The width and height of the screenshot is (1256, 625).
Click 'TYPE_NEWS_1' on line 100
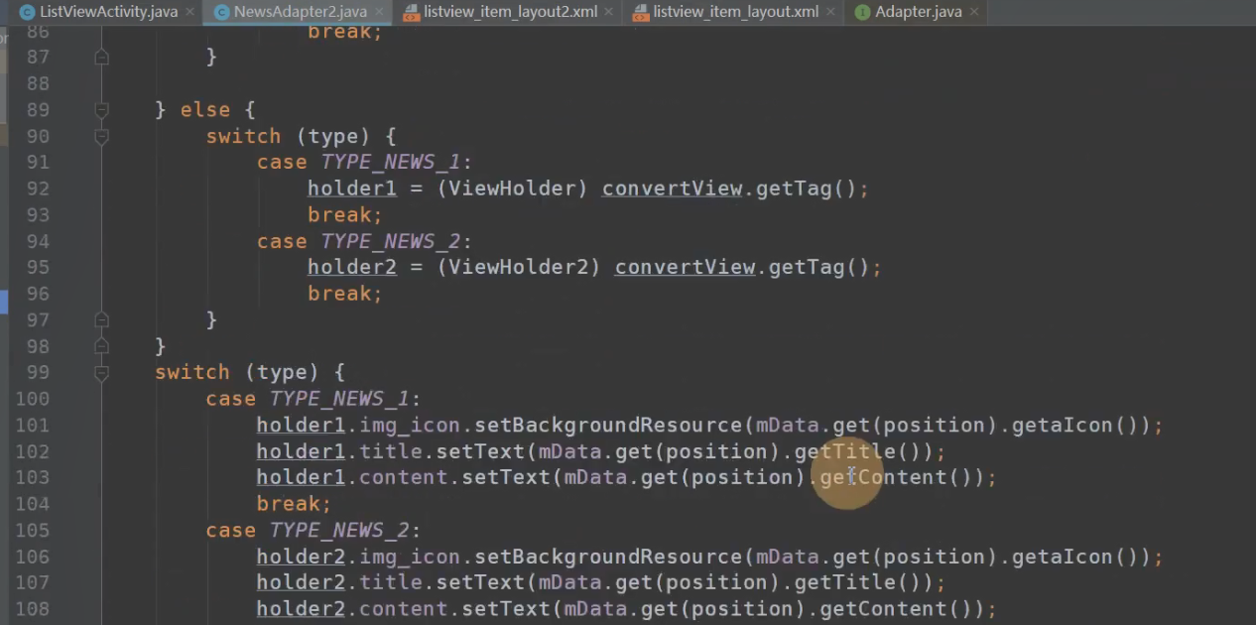coord(339,399)
